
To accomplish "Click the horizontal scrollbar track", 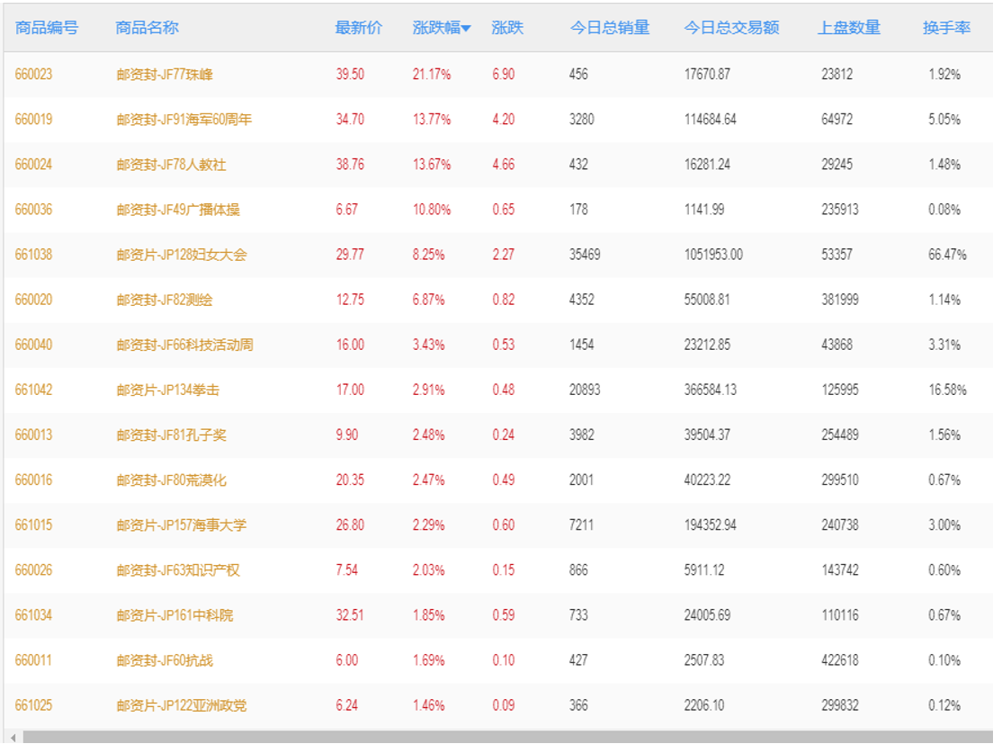I will (x=508, y=737).
